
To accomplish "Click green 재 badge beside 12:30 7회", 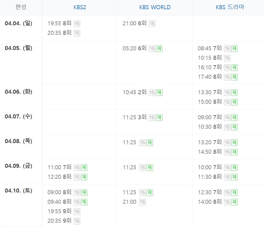I will [x=234, y=193].
